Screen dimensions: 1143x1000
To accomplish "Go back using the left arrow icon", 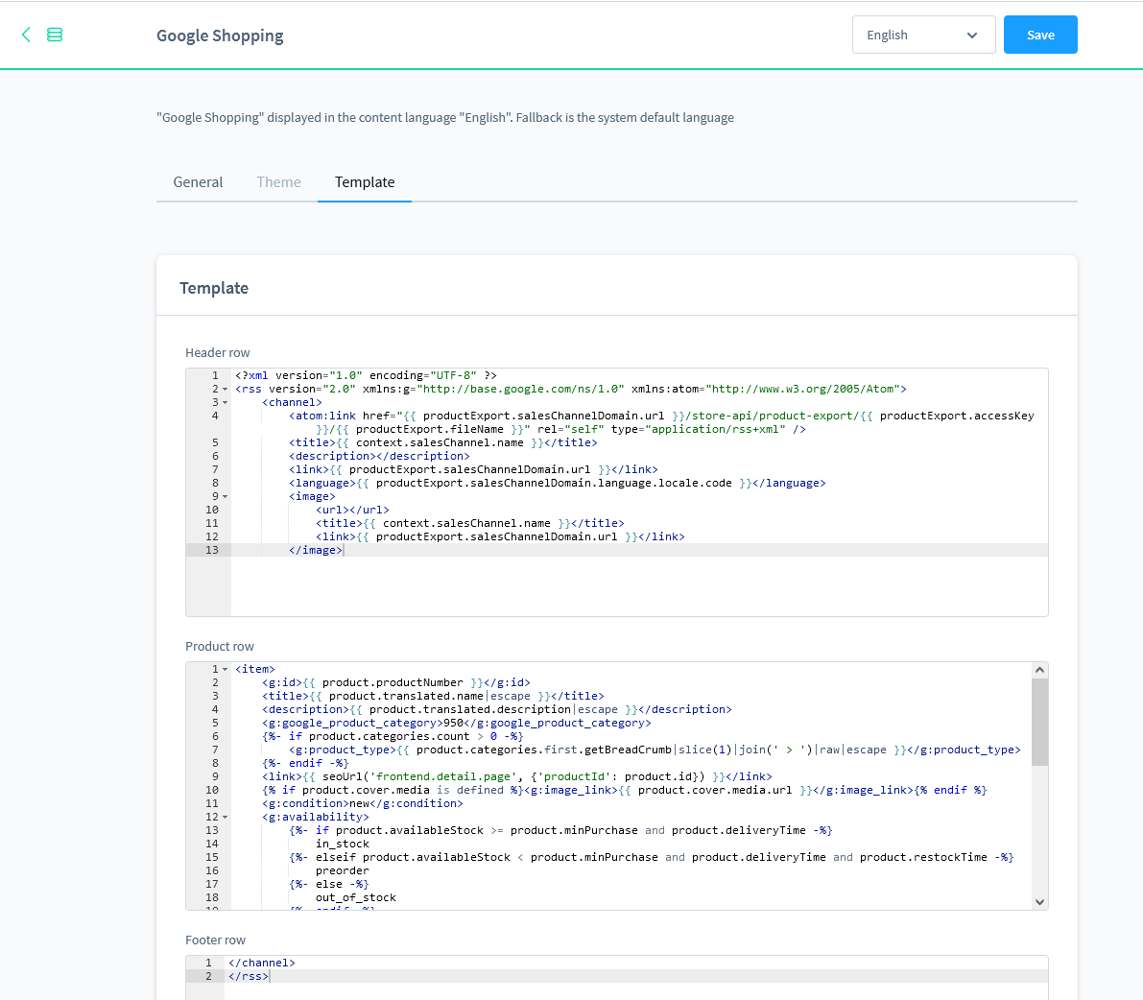I will (26, 35).
